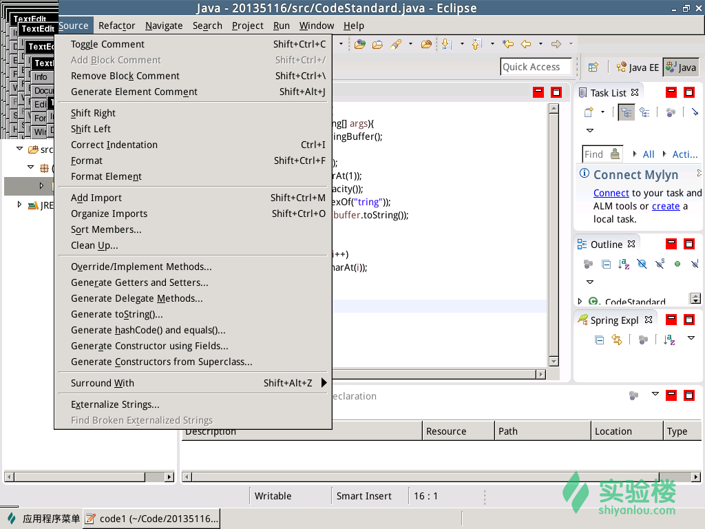Click the create local task link
Image resolution: width=705 pixels, height=529 pixels.
pyautogui.click(x=666, y=206)
